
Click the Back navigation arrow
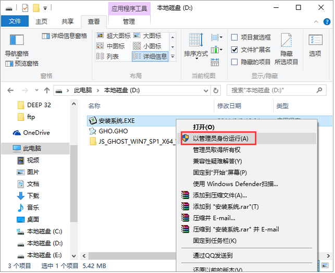10,91
